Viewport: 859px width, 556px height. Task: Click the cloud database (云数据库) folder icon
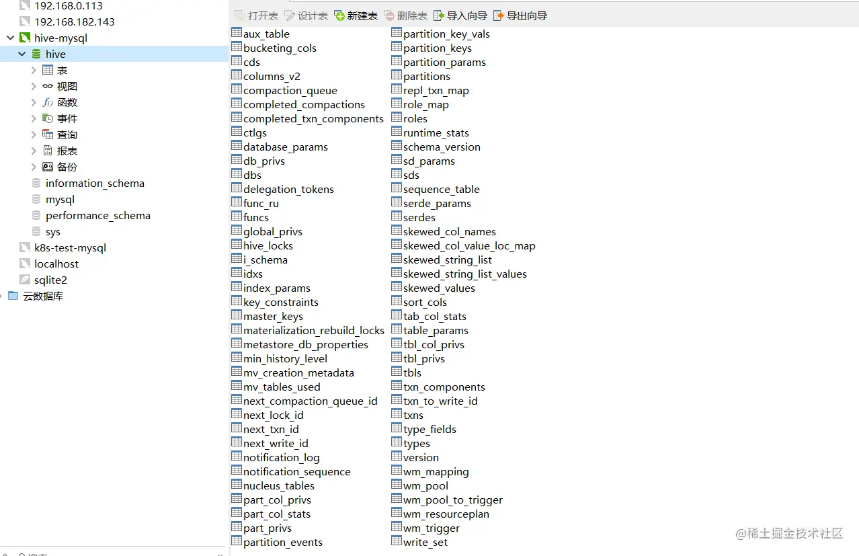(x=13, y=296)
